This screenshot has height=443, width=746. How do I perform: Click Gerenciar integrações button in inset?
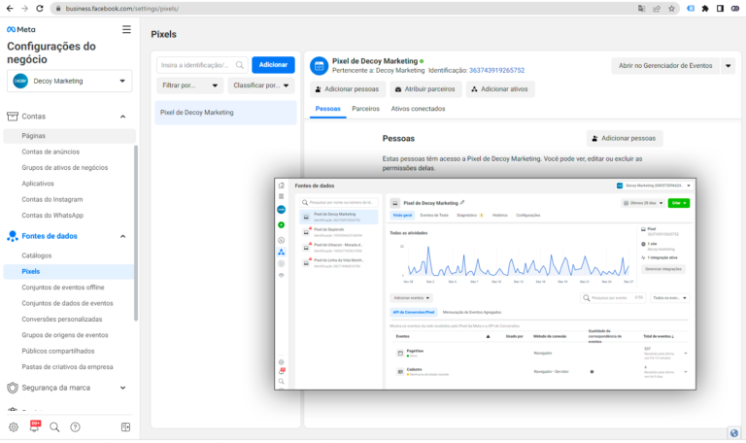coord(663,269)
